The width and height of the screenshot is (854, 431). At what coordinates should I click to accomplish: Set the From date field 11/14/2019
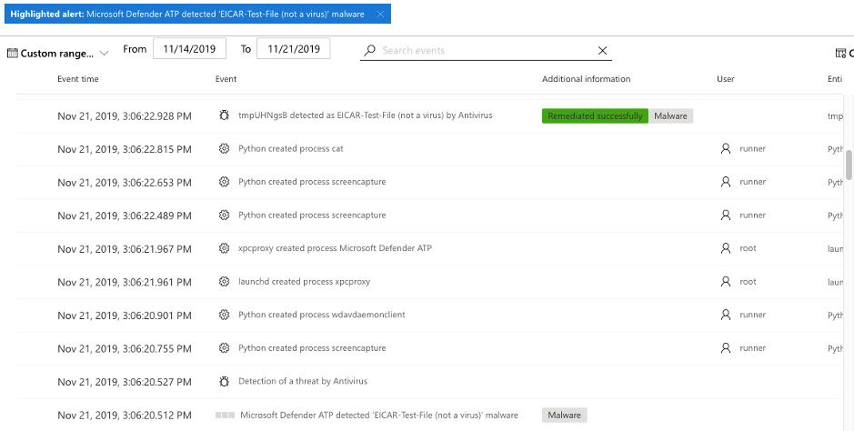point(189,48)
